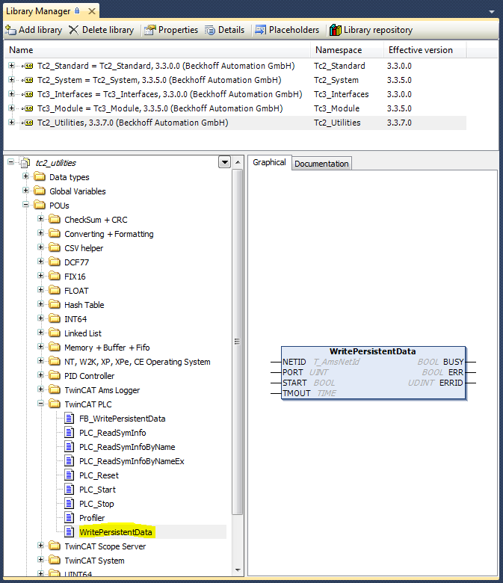This screenshot has width=503, height=583.
Task: Collapse the tc2_utilities root node
Action: [10, 161]
